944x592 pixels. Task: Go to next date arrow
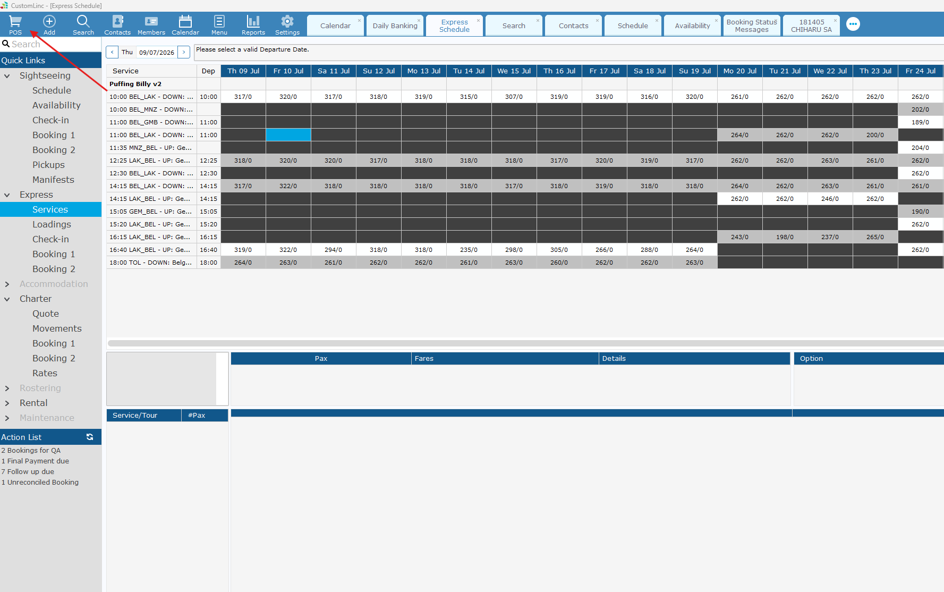tap(184, 52)
